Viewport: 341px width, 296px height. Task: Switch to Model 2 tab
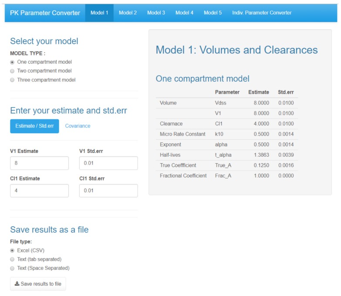(x=128, y=13)
